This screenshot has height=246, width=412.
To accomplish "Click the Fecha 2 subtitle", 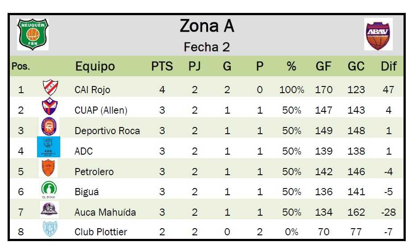I will (207, 47).
